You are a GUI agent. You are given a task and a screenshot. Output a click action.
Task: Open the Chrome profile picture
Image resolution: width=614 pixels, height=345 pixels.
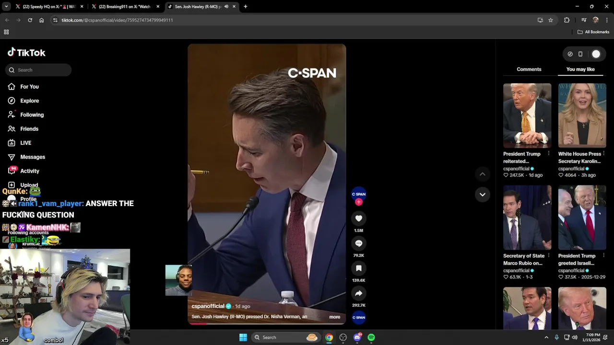[595, 20]
